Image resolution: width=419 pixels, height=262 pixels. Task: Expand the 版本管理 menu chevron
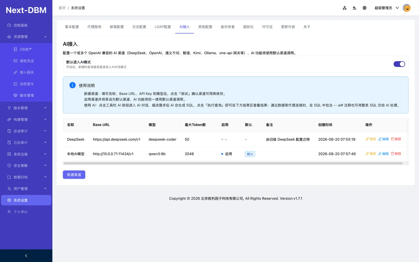click(x=45, y=108)
